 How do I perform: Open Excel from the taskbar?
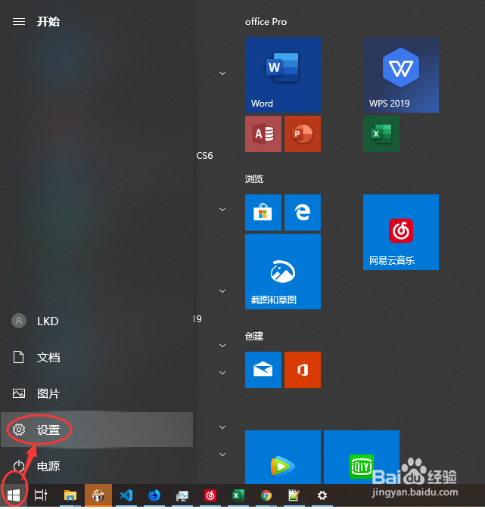point(238,495)
